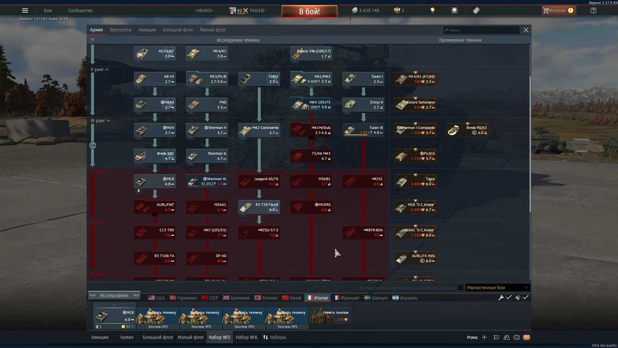Viewport: 618px width, 348px height.
Task: Click the vehicle search field
Action: tap(481, 30)
